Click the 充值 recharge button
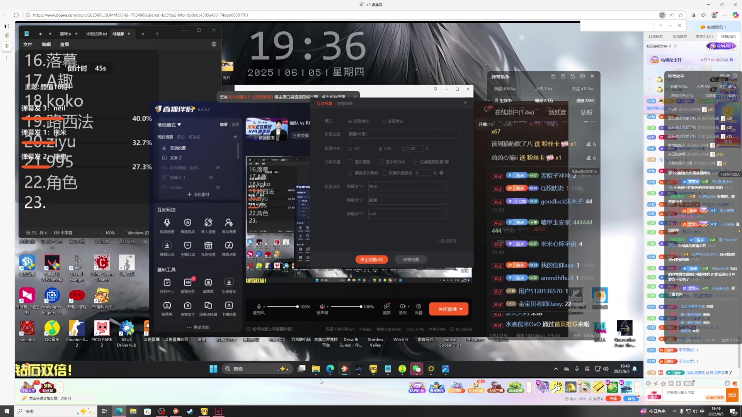The width and height of the screenshot is (742, 417). (x=613, y=398)
